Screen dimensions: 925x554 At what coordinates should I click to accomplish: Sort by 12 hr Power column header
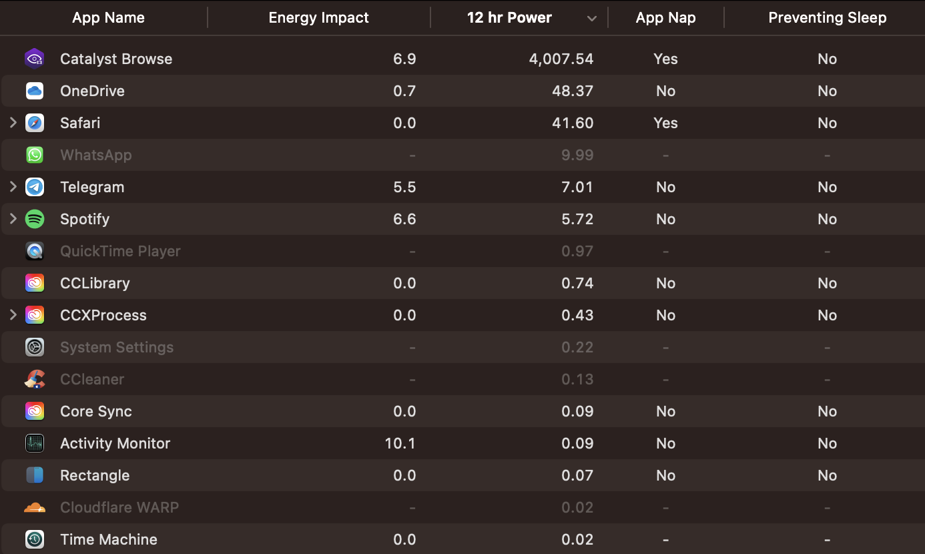pyautogui.click(x=509, y=18)
